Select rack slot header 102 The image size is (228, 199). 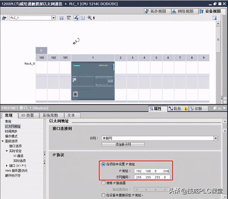(x=53, y=58)
